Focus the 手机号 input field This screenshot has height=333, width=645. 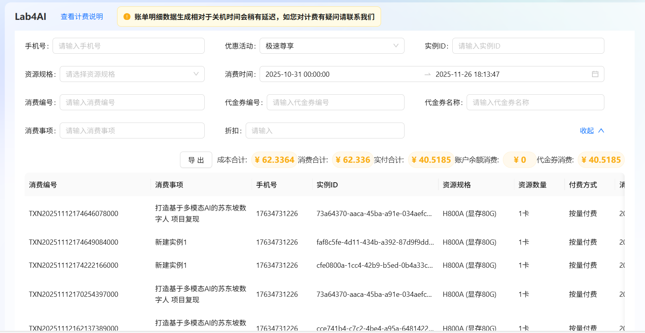(x=128, y=46)
